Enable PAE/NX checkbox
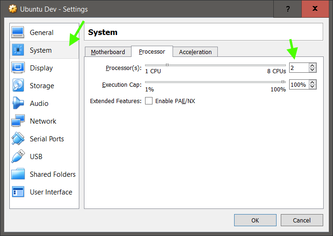 pos(149,101)
